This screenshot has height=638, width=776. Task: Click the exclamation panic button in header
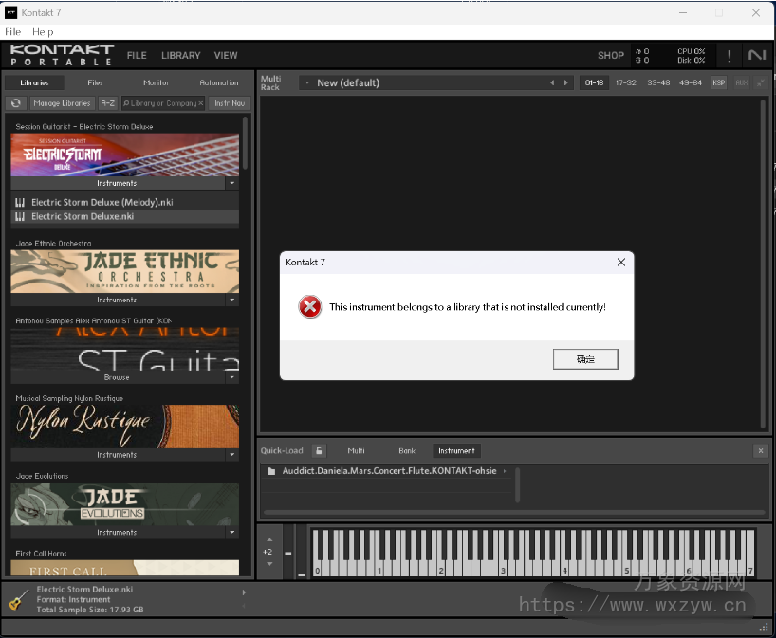coord(729,55)
